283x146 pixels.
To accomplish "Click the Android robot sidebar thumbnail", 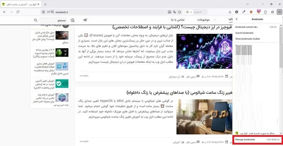I will (x=62, y=53).
